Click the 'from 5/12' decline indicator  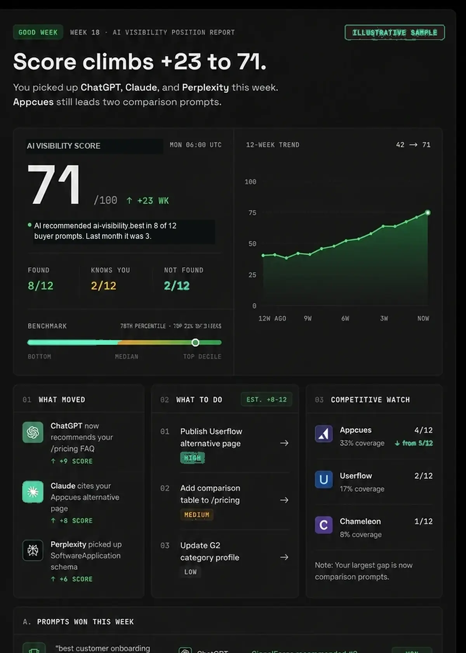(414, 443)
